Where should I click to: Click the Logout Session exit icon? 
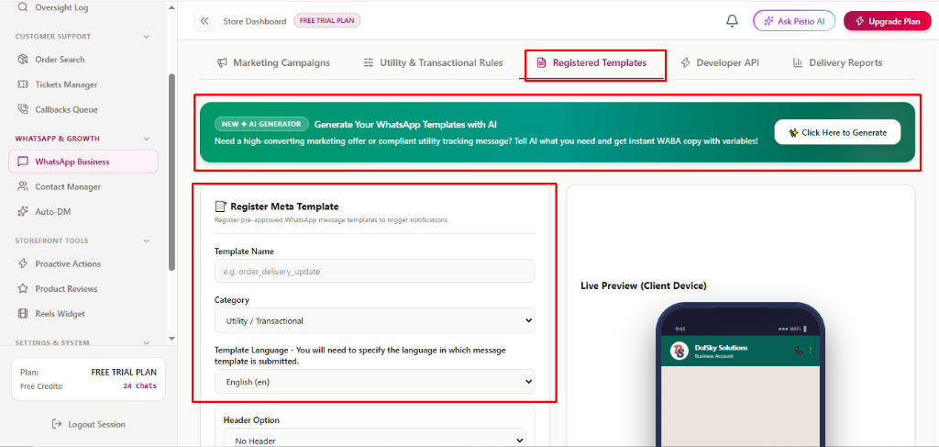57,424
